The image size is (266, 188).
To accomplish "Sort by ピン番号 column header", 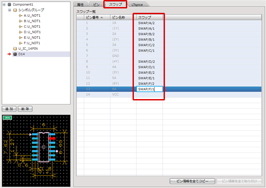I will (97, 17).
